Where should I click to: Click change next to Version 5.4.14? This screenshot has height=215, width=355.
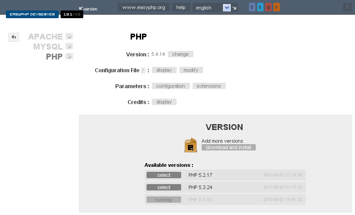(x=180, y=54)
